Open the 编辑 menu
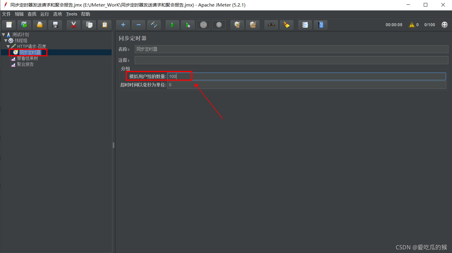Screen dimensions: 452x253 tap(19, 14)
